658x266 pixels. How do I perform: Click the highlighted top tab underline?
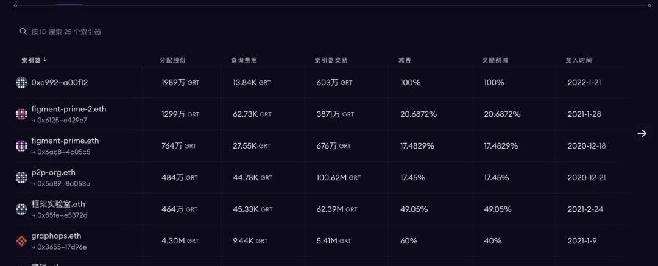68,5
